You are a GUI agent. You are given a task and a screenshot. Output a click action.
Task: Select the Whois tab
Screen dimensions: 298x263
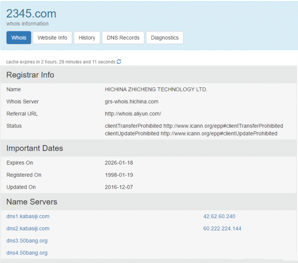tap(19, 37)
